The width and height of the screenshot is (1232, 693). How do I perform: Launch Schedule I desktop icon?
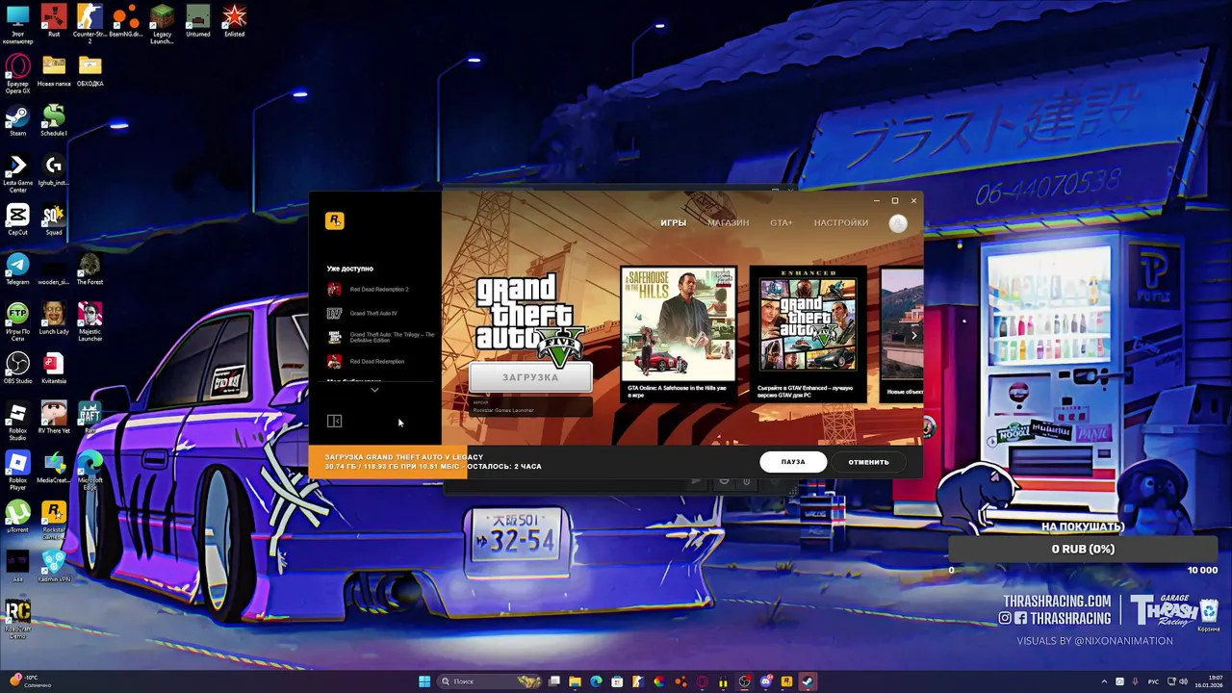(x=54, y=120)
